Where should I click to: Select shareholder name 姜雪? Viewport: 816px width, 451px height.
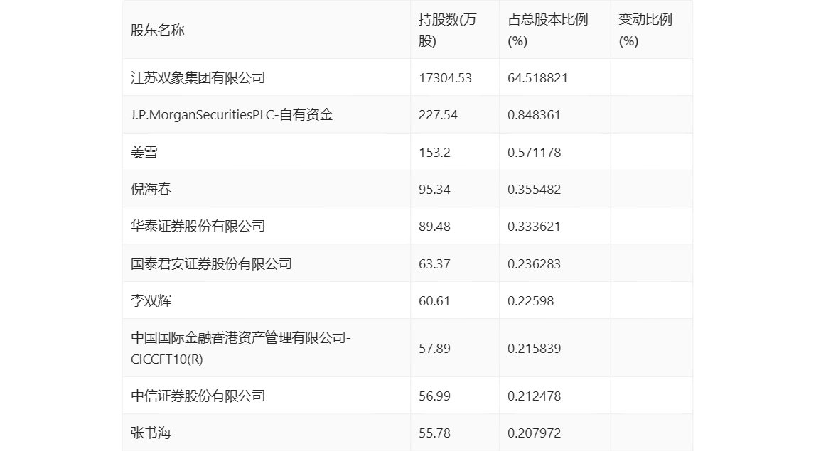[144, 152]
